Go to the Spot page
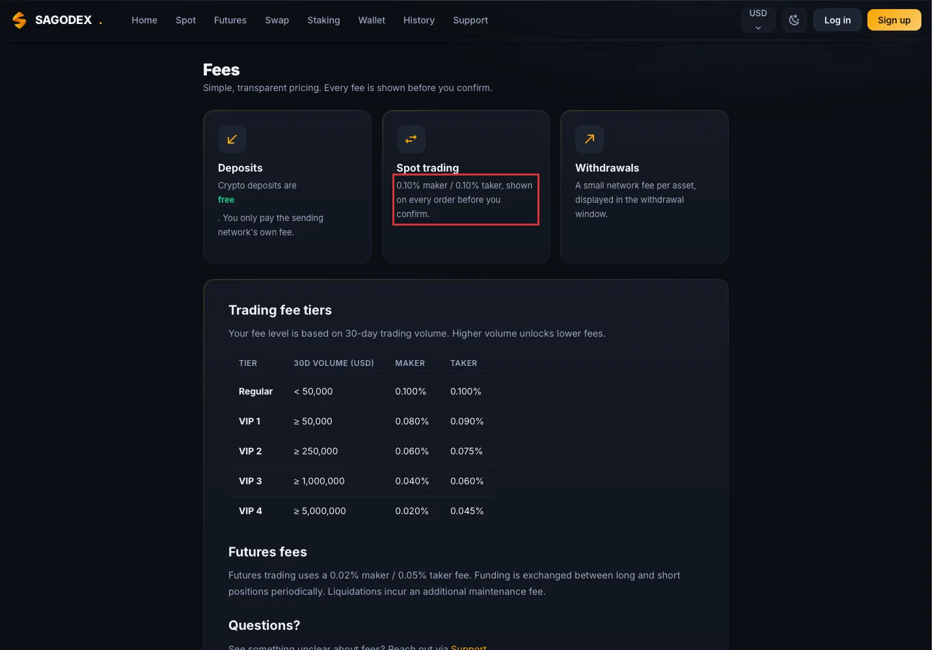Viewport: 937px width, 650px height. pyautogui.click(x=185, y=20)
